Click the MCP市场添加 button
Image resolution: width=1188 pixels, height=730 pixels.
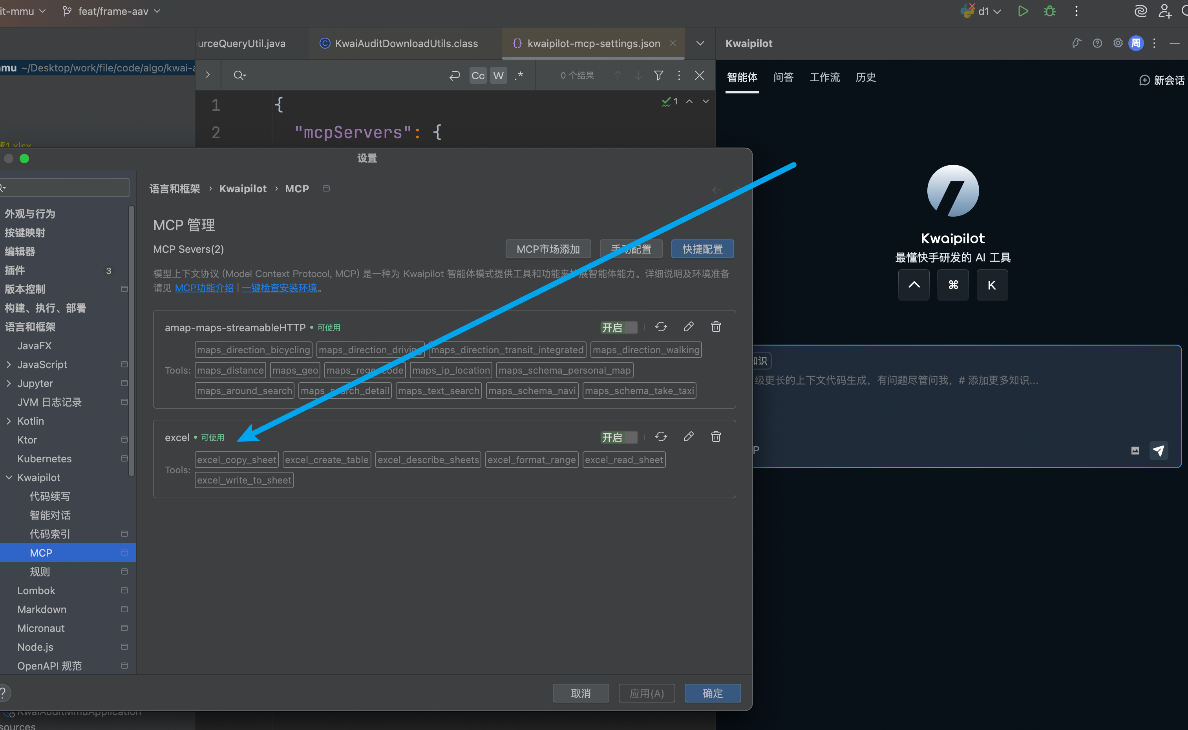tap(548, 249)
